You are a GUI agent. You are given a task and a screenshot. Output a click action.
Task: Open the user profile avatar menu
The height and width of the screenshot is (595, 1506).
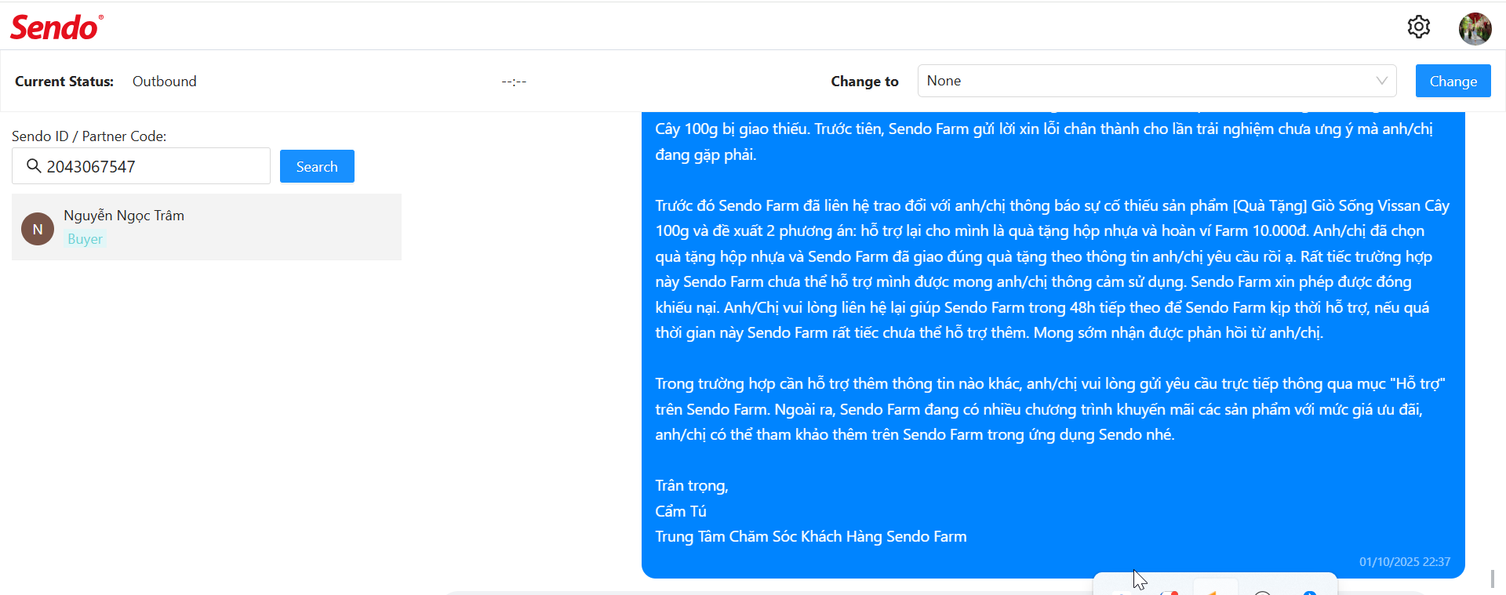(x=1475, y=29)
